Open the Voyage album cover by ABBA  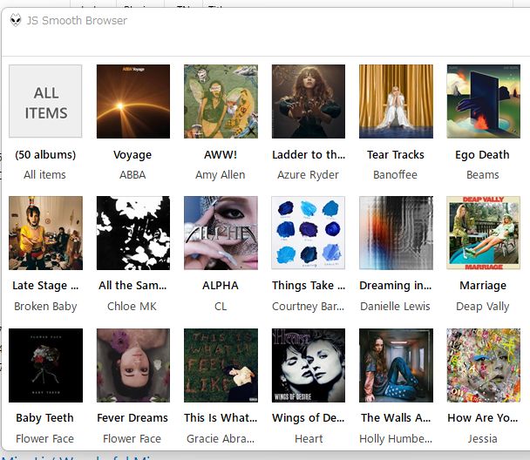point(133,101)
